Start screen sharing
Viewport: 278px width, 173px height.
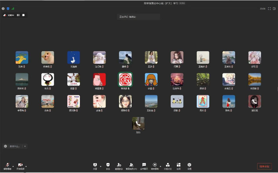(95, 166)
